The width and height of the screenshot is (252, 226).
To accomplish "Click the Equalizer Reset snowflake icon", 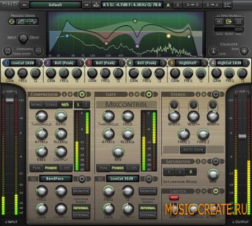I will tap(244, 50).
